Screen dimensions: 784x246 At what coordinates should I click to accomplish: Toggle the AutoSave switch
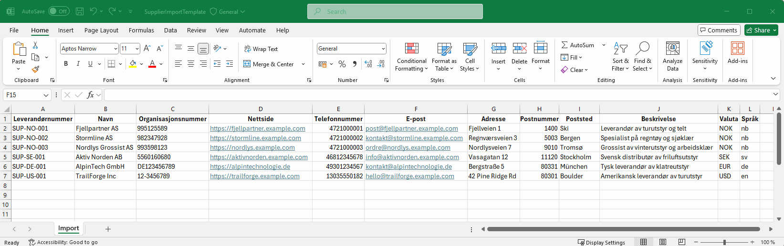(58, 11)
